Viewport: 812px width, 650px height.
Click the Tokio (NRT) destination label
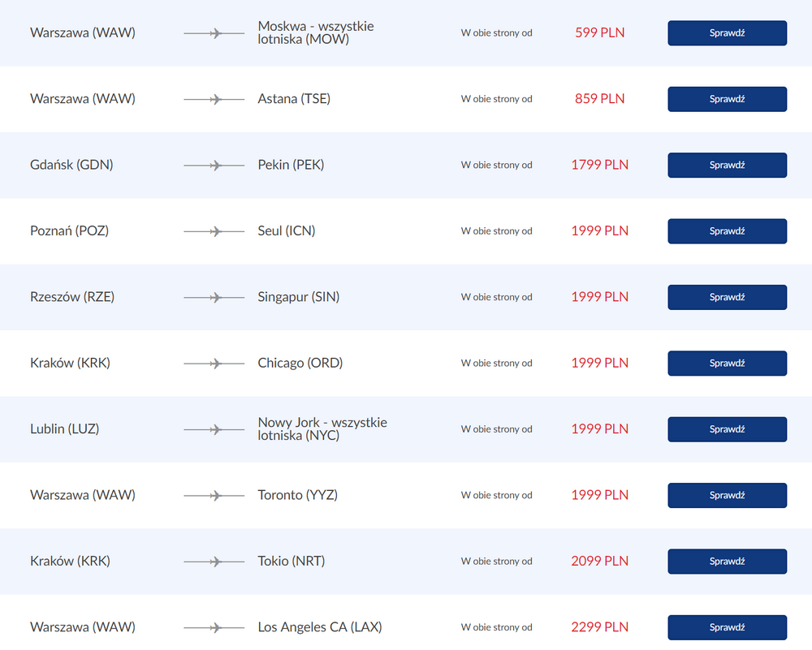click(x=291, y=562)
